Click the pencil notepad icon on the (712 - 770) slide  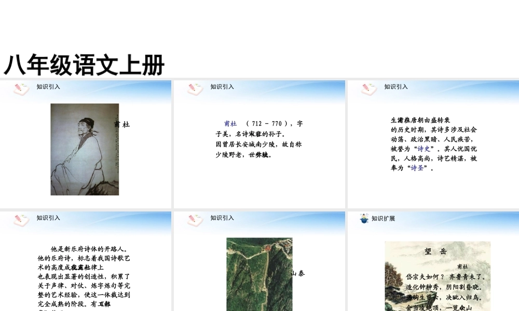pyautogui.click(x=195, y=89)
